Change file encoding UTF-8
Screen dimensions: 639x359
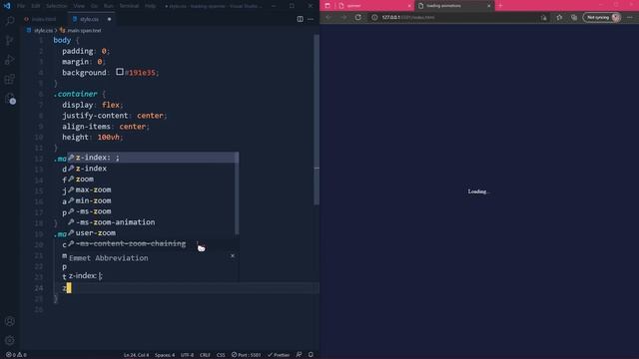(x=187, y=355)
